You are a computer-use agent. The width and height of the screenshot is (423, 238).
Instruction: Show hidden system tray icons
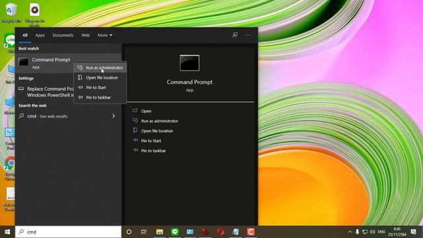tap(350, 232)
